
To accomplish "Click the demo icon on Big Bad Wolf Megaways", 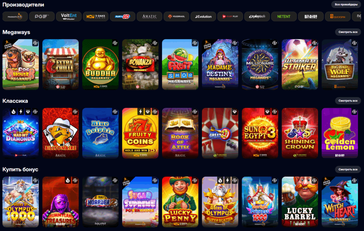I will point(354,43).
